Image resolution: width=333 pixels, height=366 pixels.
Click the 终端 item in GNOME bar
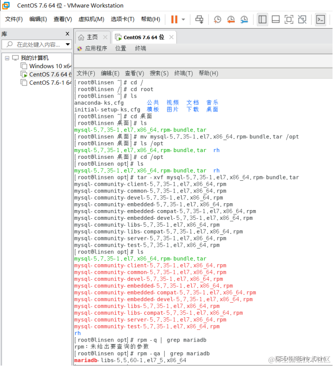click(x=140, y=48)
